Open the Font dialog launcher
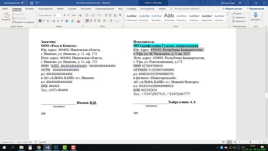The image size is (268, 151). (82, 26)
